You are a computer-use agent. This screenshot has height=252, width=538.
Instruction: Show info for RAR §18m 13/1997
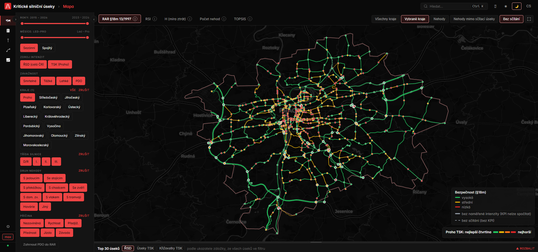(x=135, y=19)
